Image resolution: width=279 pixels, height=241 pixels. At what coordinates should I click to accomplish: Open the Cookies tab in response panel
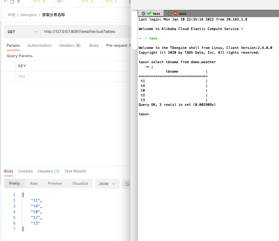[25, 171]
